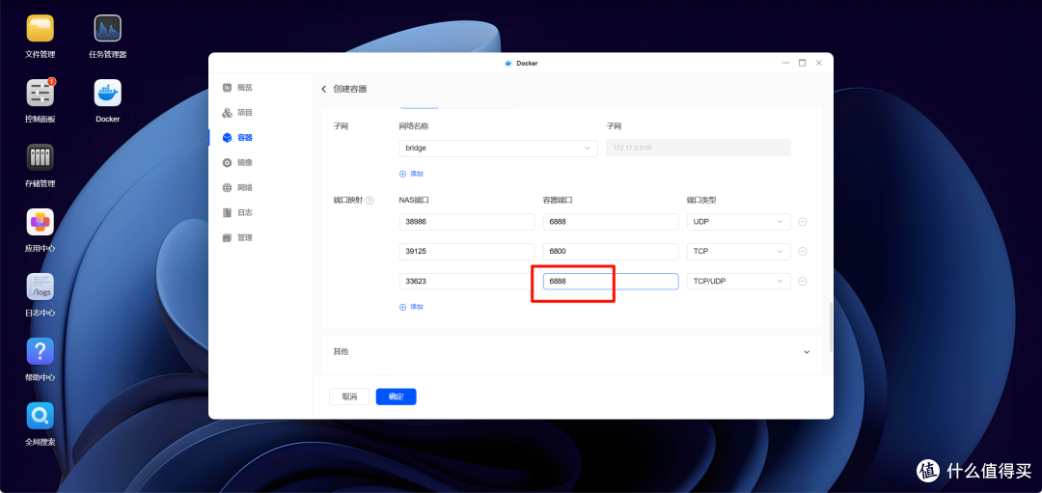Screen dimensions: 1042x493
Task: Open the UDP port type dropdown
Action: pyautogui.click(x=739, y=222)
